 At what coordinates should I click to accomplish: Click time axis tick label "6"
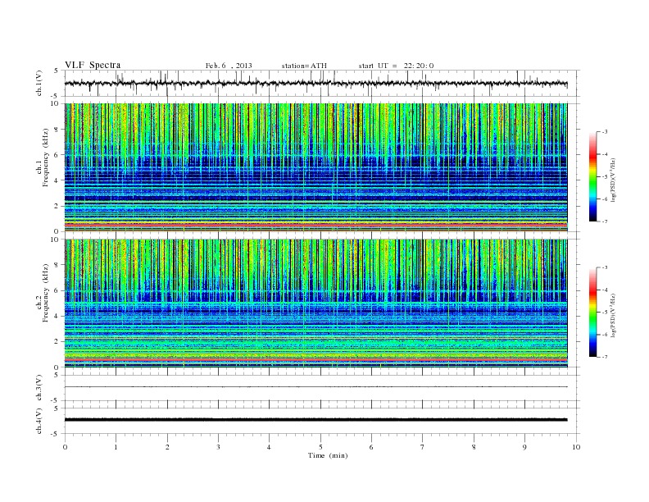pyautogui.click(x=371, y=447)
